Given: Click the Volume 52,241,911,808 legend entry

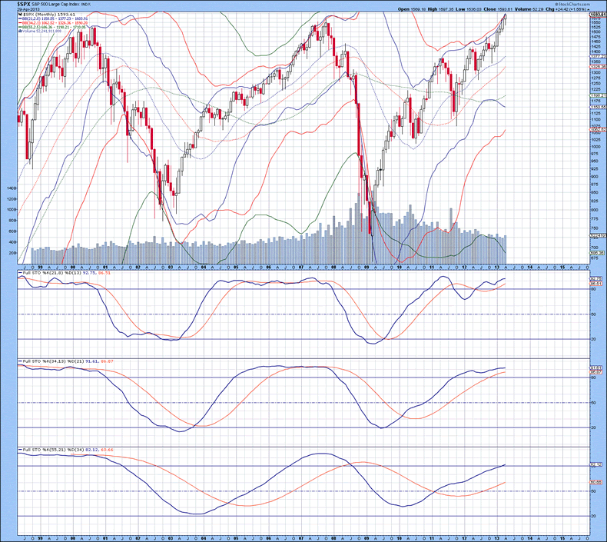Looking at the screenshot, I should coord(41,31).
